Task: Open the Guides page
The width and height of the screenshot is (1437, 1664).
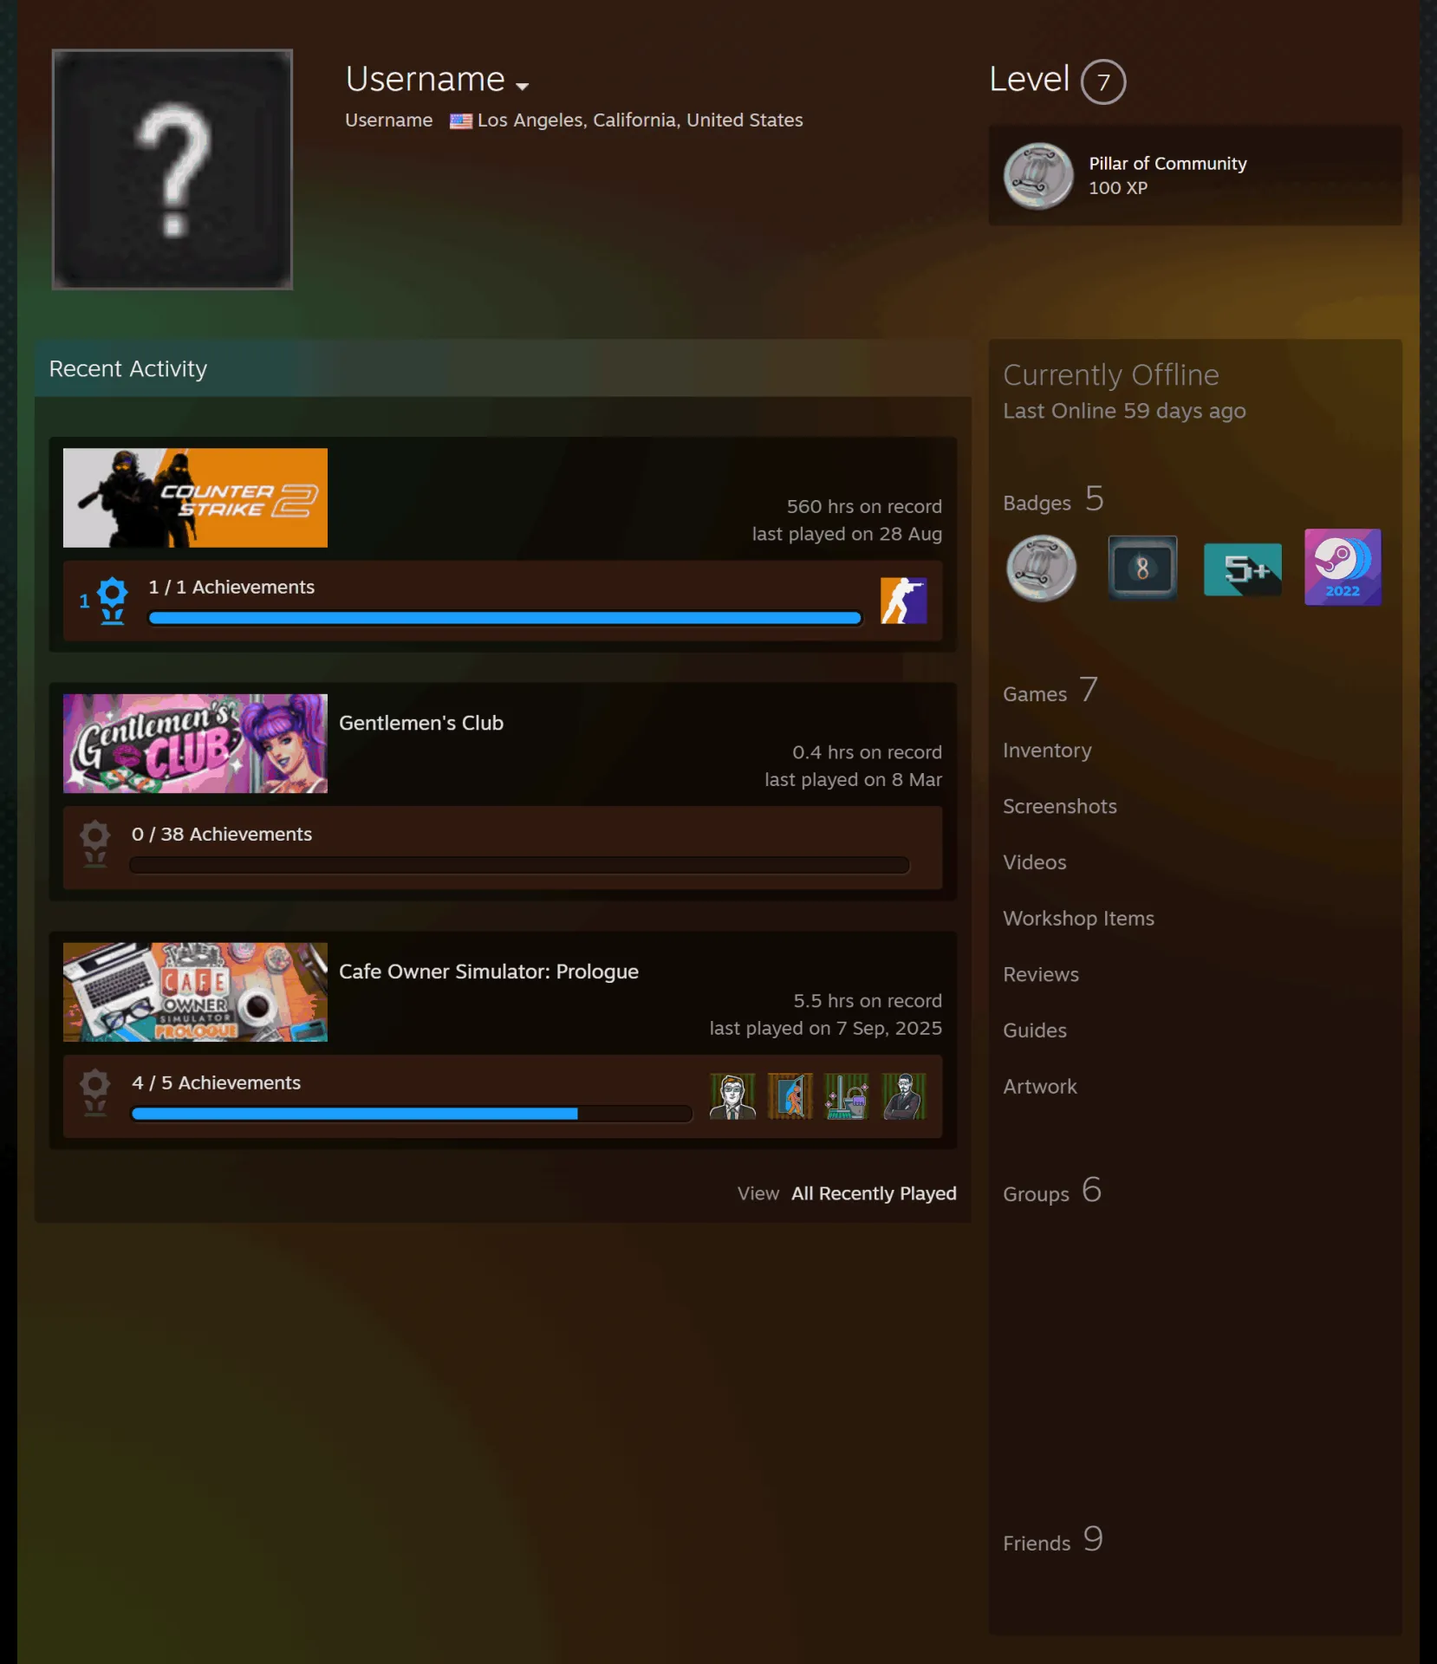Action: tap(1035, 1030)
